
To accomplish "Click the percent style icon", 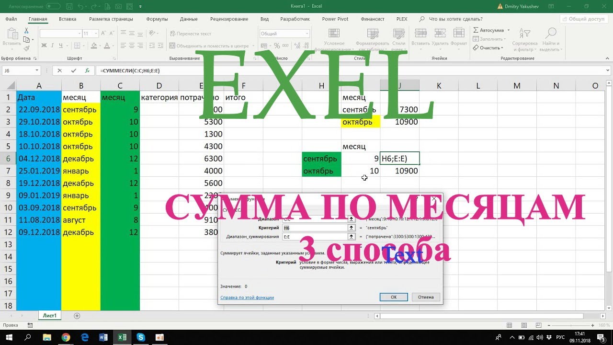I will click(x=276, y=46).
